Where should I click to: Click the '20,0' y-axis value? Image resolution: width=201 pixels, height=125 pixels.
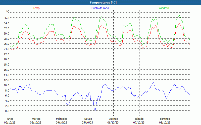click(7, 59)
